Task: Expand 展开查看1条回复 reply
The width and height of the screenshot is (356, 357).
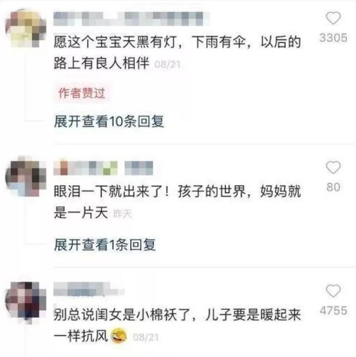Action: tap(105, 244)
